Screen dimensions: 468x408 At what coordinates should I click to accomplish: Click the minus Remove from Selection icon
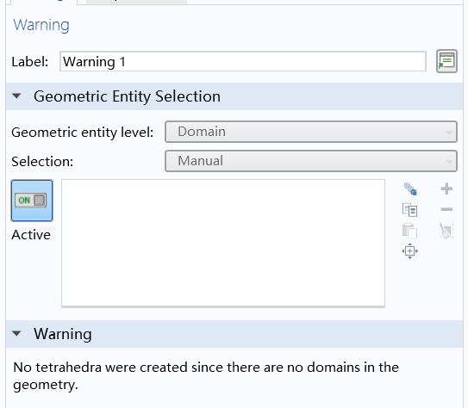[x=446, y=209]
